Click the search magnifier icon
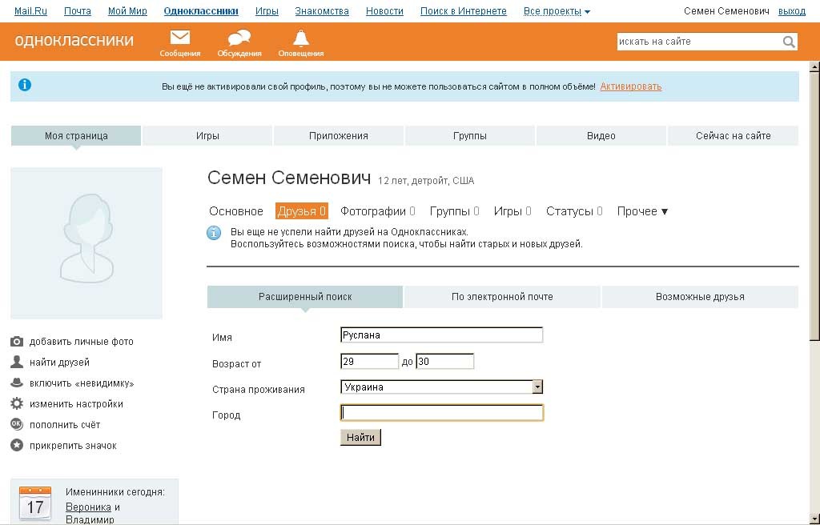The image size is (820, 525). 789,42
